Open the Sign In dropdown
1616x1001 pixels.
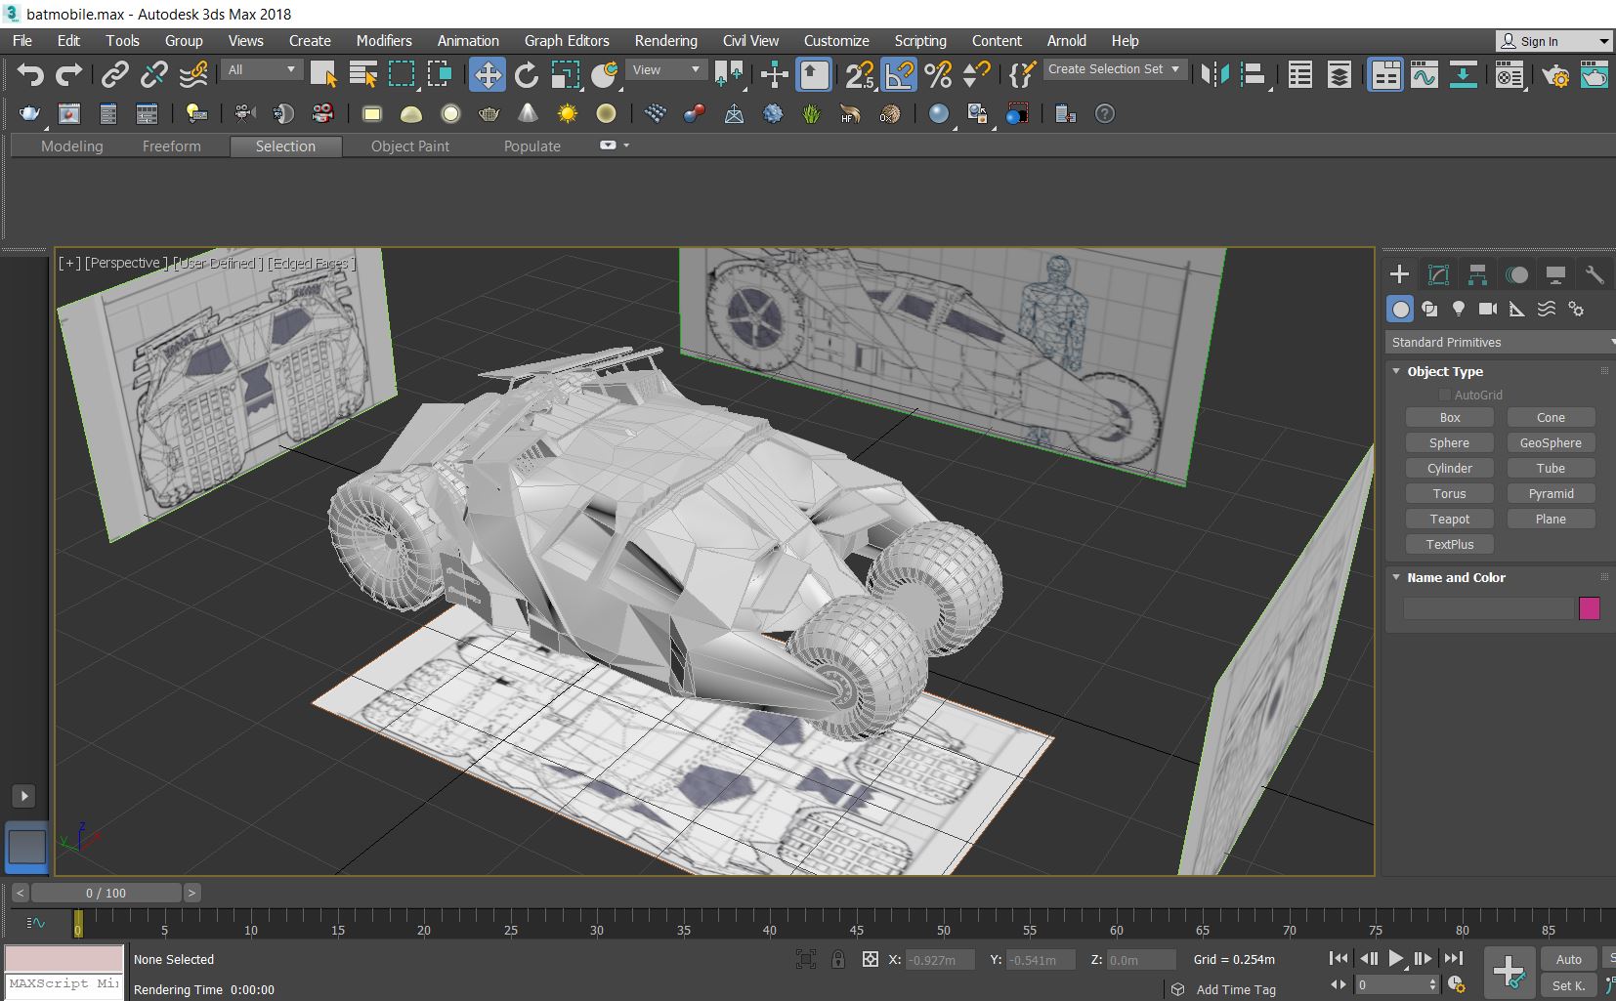click(1553, 41)
